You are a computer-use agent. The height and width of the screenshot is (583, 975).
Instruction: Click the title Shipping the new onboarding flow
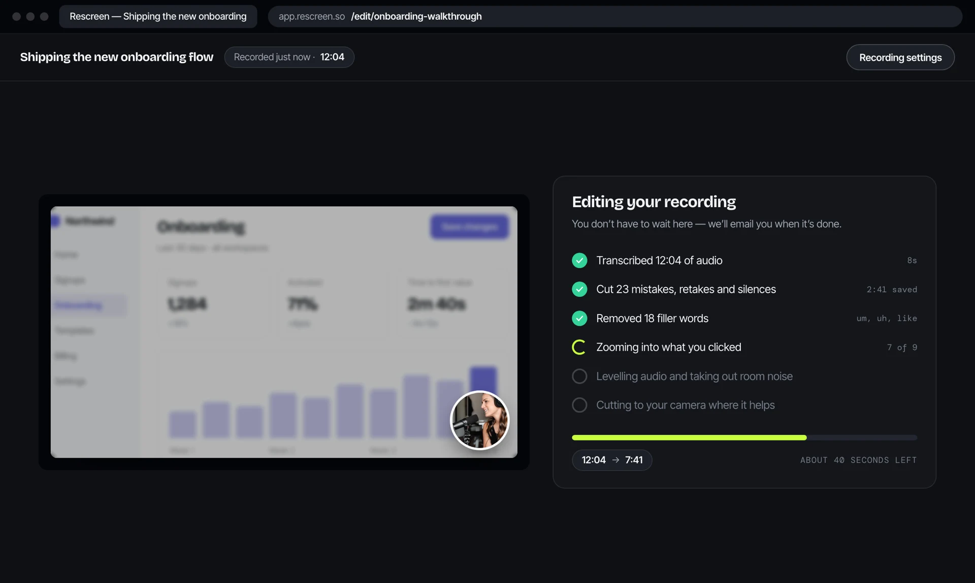click(117, 57)
